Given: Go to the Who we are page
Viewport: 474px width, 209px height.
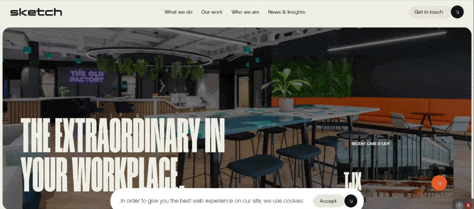Looking at the screenshot, I should click(245, 12).
